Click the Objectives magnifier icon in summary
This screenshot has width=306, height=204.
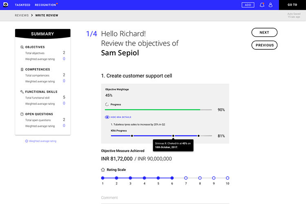[x=22, y=47]
